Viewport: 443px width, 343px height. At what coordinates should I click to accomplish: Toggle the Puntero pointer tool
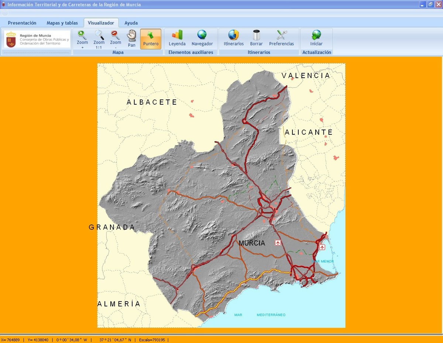pos(151,39)
